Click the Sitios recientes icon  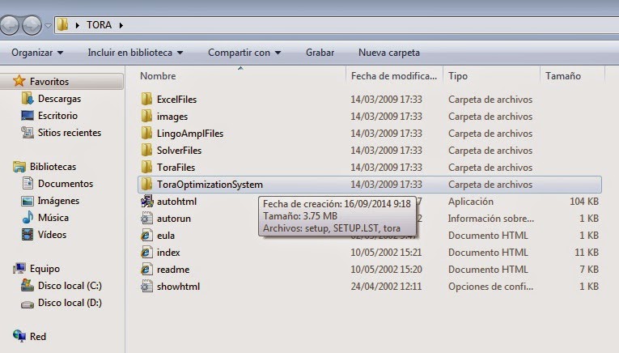tap(28, 132)
